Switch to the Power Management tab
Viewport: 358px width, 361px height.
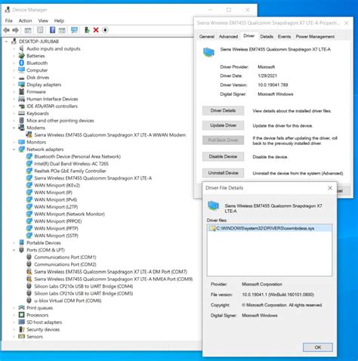pos(315,36)
